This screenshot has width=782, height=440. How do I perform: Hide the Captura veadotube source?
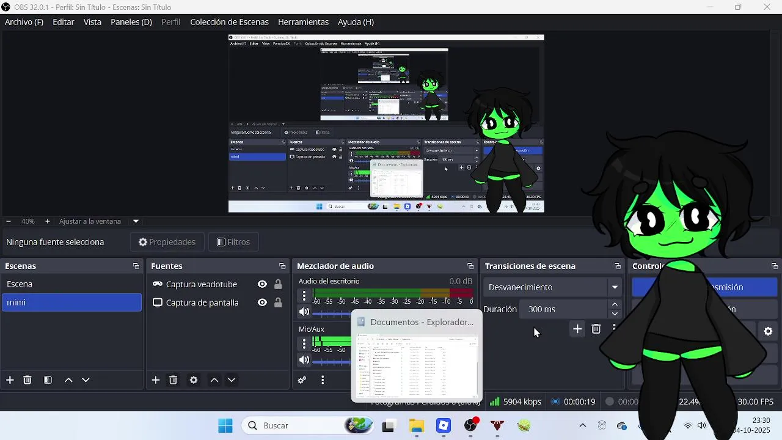[x=262, y=284]
